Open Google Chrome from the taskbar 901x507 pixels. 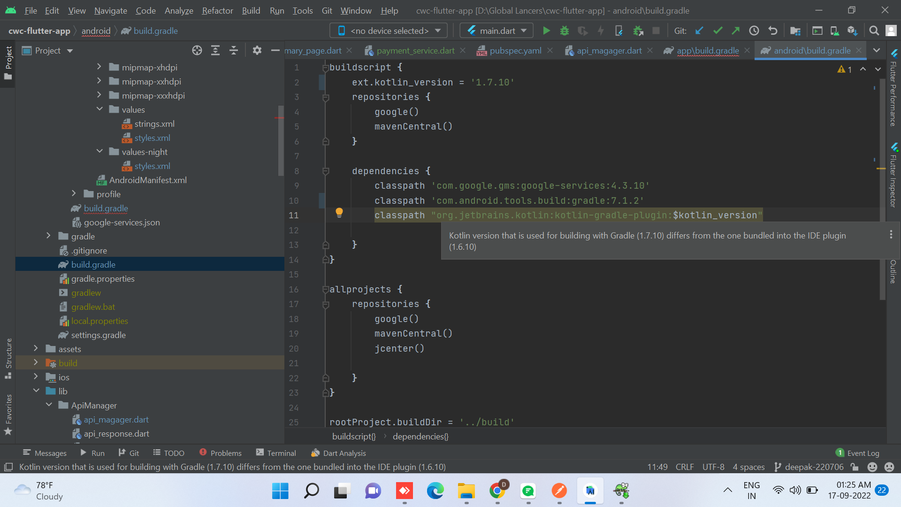click(x=497, y=491)
